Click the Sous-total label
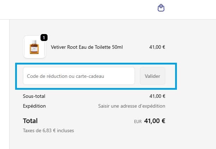This screenshot has height=149, width=216. 34,96
